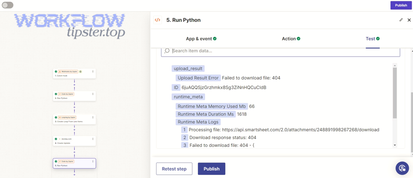Add step after Catch Hook using plus
This screenshot has width=413, height=178.
(74, 85)
